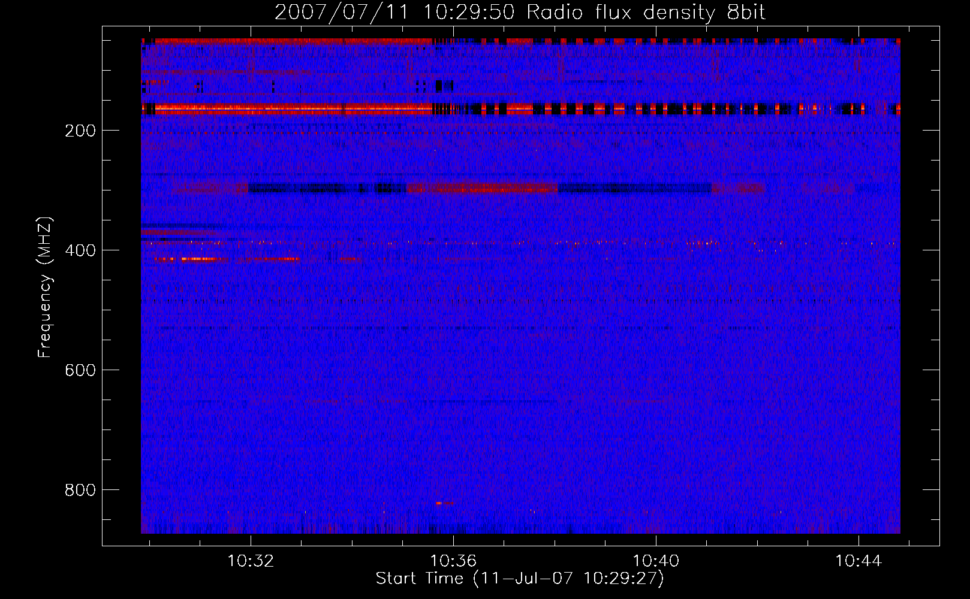Select the 800 frequency tick label
Image resolution: width=970 pixels, height=599 pixels.
coord(80,490)
